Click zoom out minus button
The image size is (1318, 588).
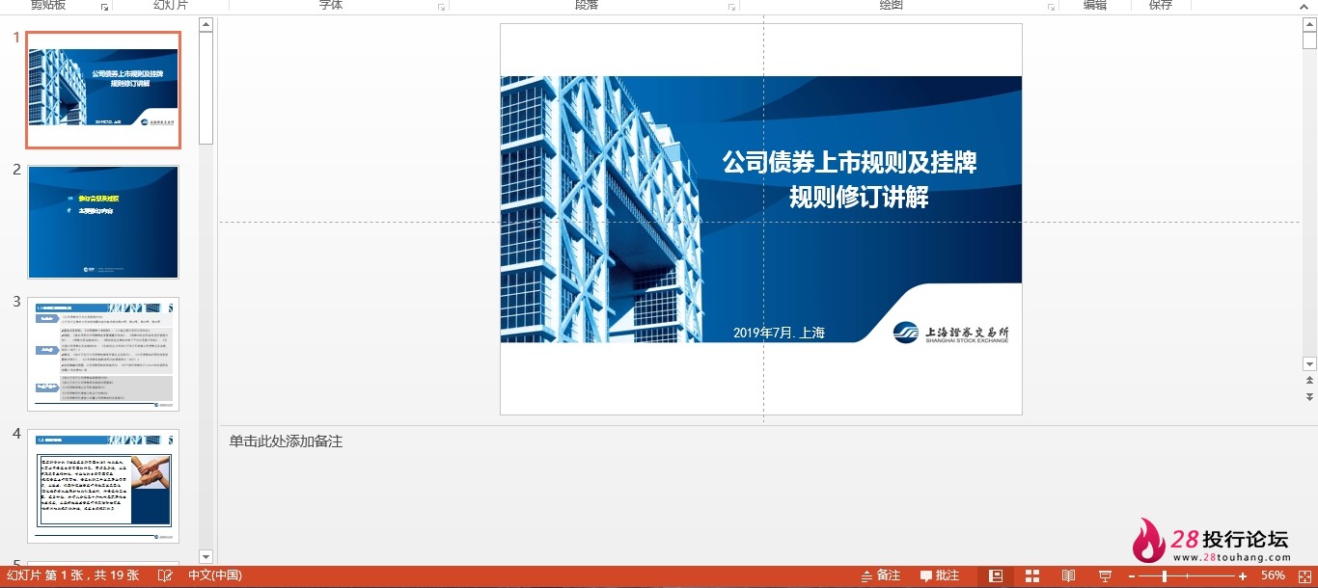(x=1133, y=575)
